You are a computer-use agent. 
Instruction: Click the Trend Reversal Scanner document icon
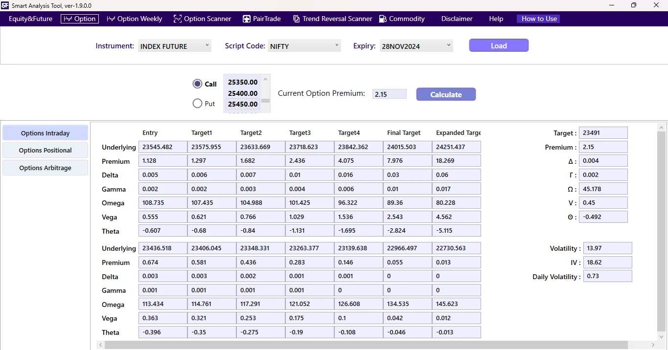(296, 19)
